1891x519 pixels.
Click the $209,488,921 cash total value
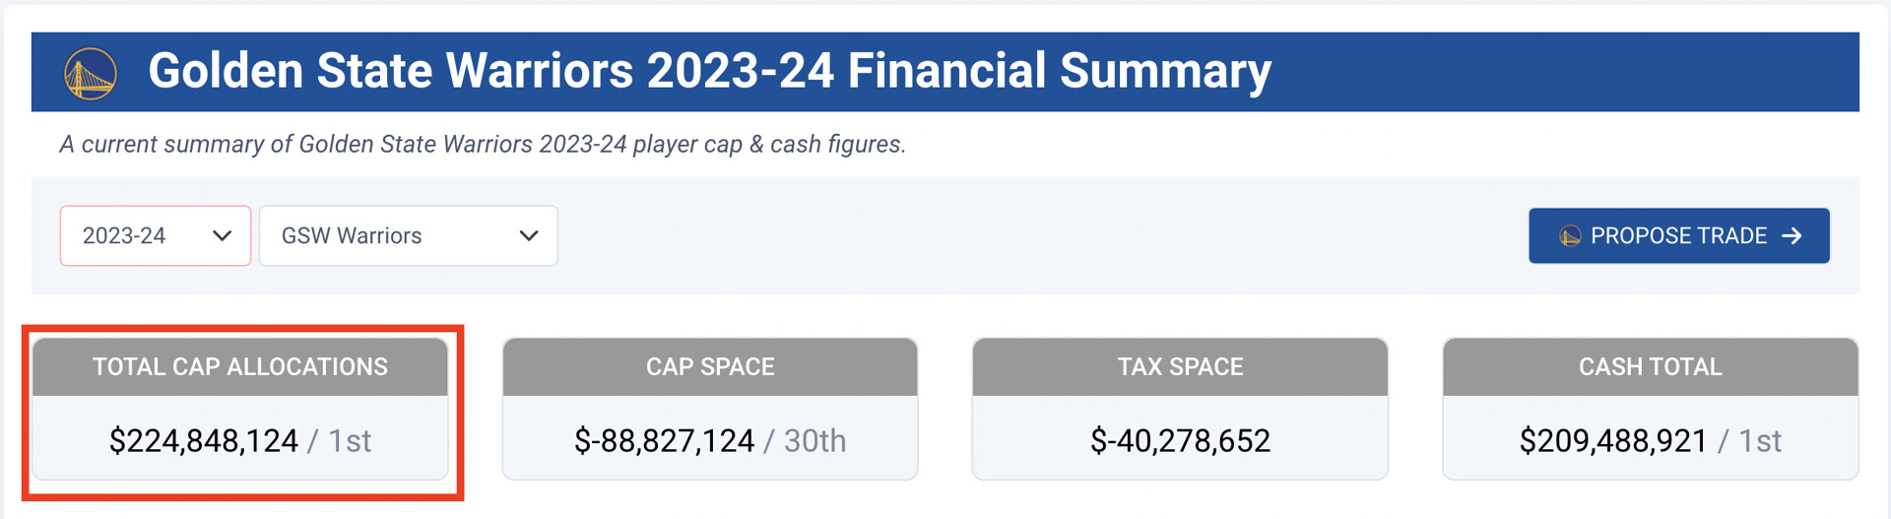1613,441
